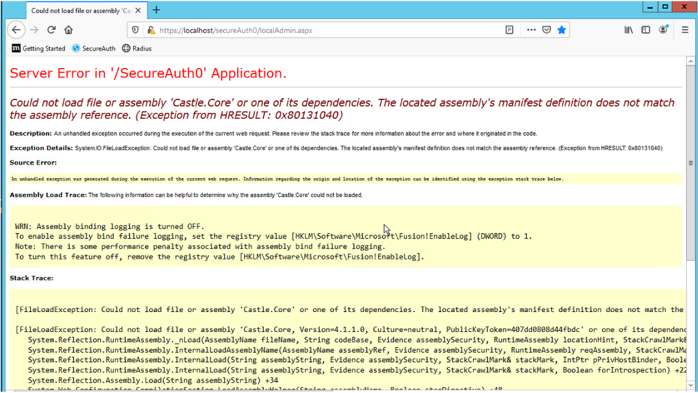Open the Getting Started bookmark
The width and height of the screenshot is (698, 393).
(x=39, y=48)
